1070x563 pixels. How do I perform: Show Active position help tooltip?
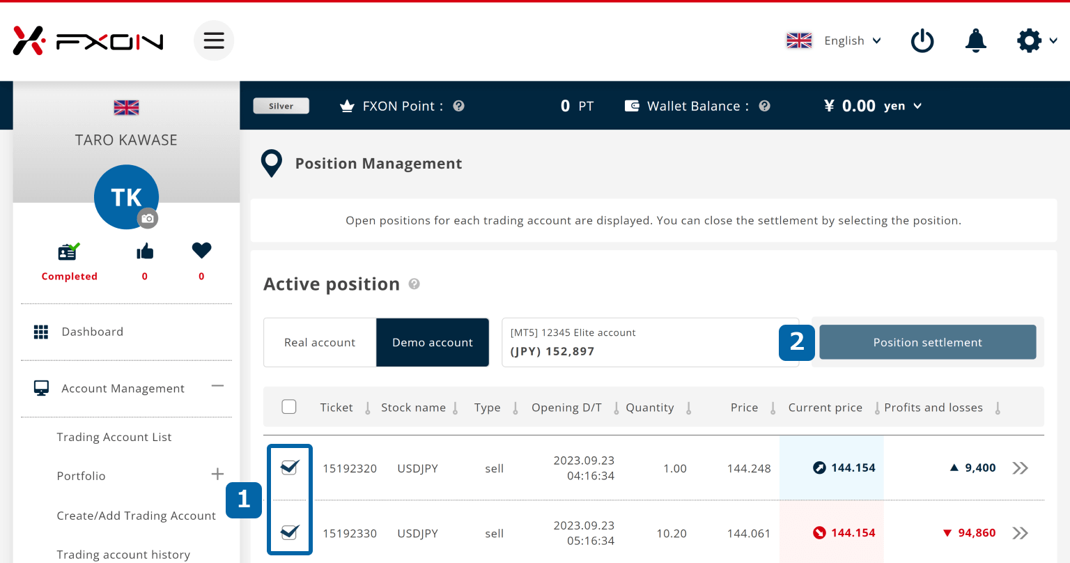414,284
